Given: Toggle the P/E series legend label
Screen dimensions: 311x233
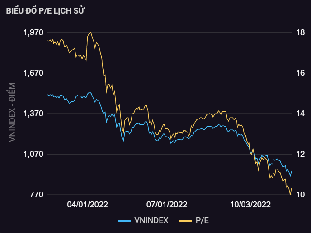Looking at the screenshot, I should point(202,220).
